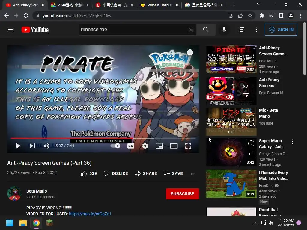Image resolution: width=307 pixels, height=230 pixels.
Task: Open video player settings gear
Action: coord(145,146)
